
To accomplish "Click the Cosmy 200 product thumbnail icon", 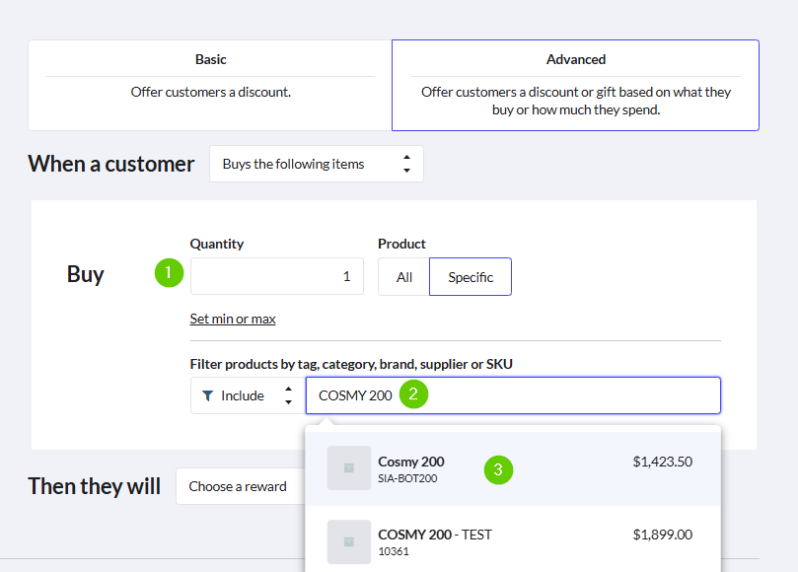I will point(348,468).
